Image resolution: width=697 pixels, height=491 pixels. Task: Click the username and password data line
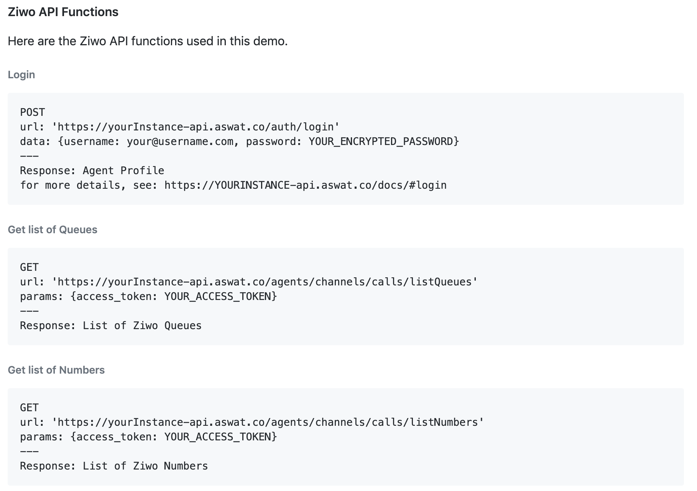(x=240, y=142)
